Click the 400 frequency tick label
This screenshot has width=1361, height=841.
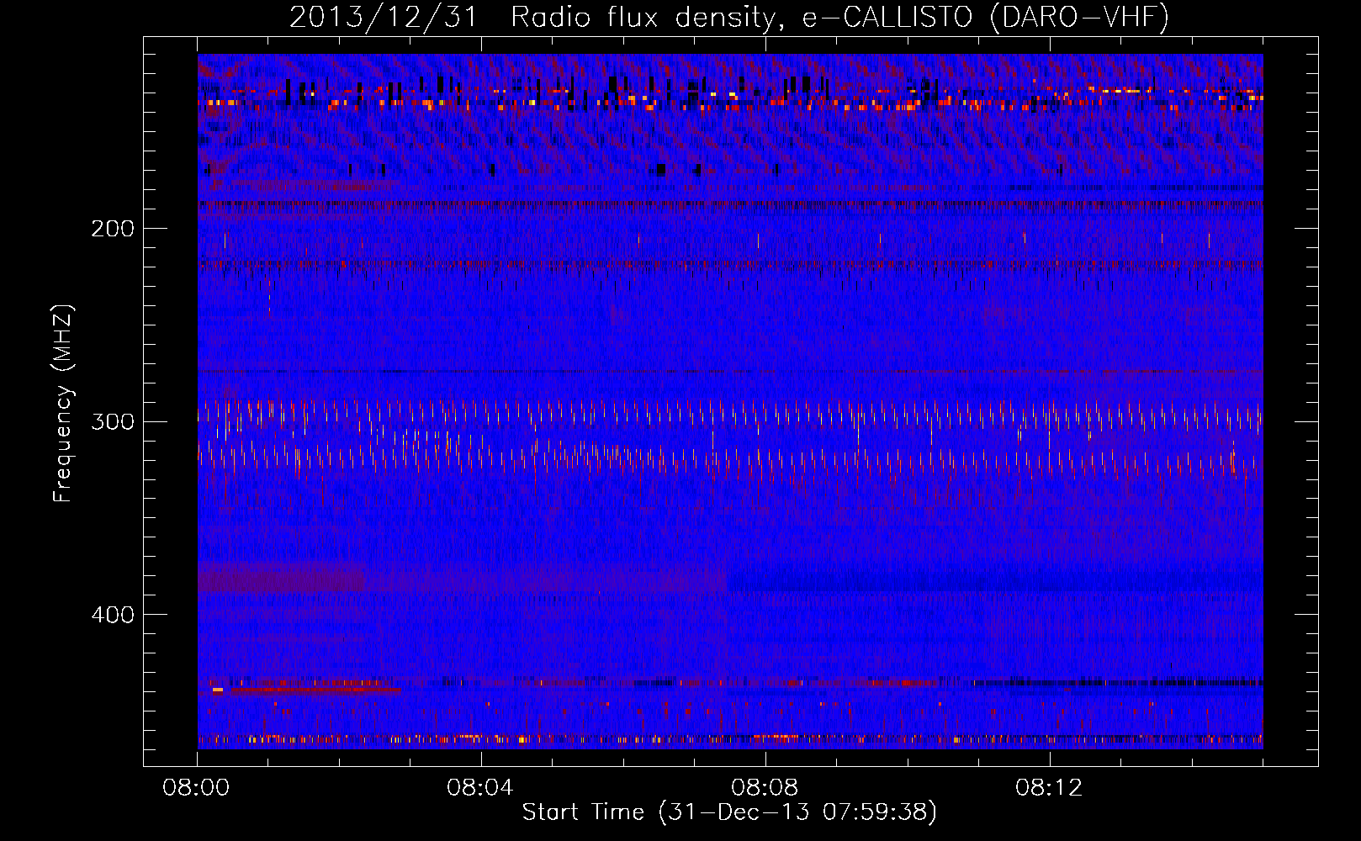click(113, 615)
